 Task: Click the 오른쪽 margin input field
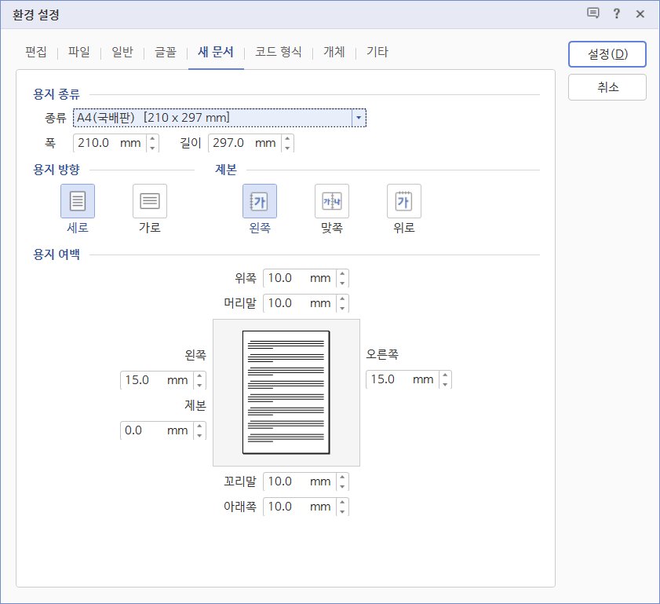click(x=403, y=379)
